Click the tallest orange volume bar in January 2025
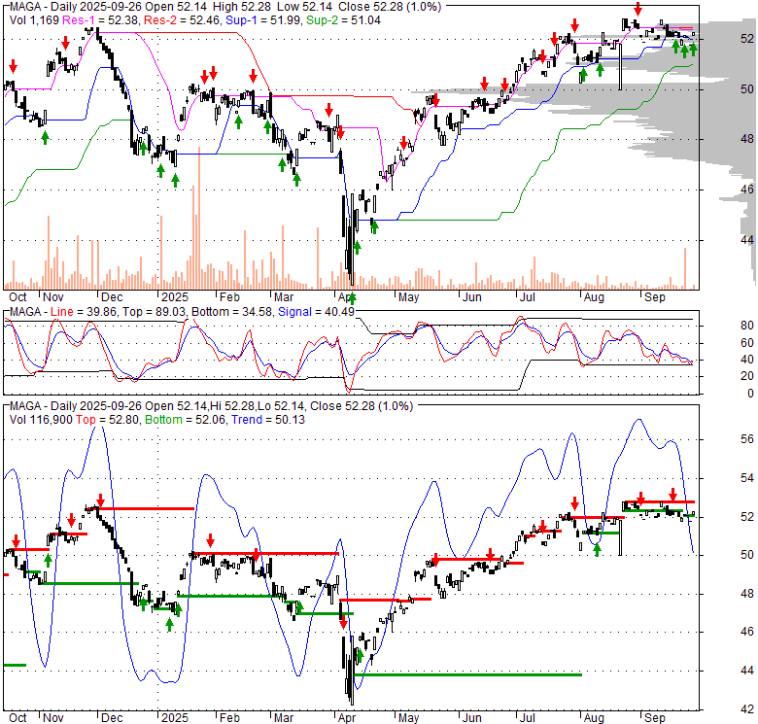This screenshot has width=758, height=724. 198,218
